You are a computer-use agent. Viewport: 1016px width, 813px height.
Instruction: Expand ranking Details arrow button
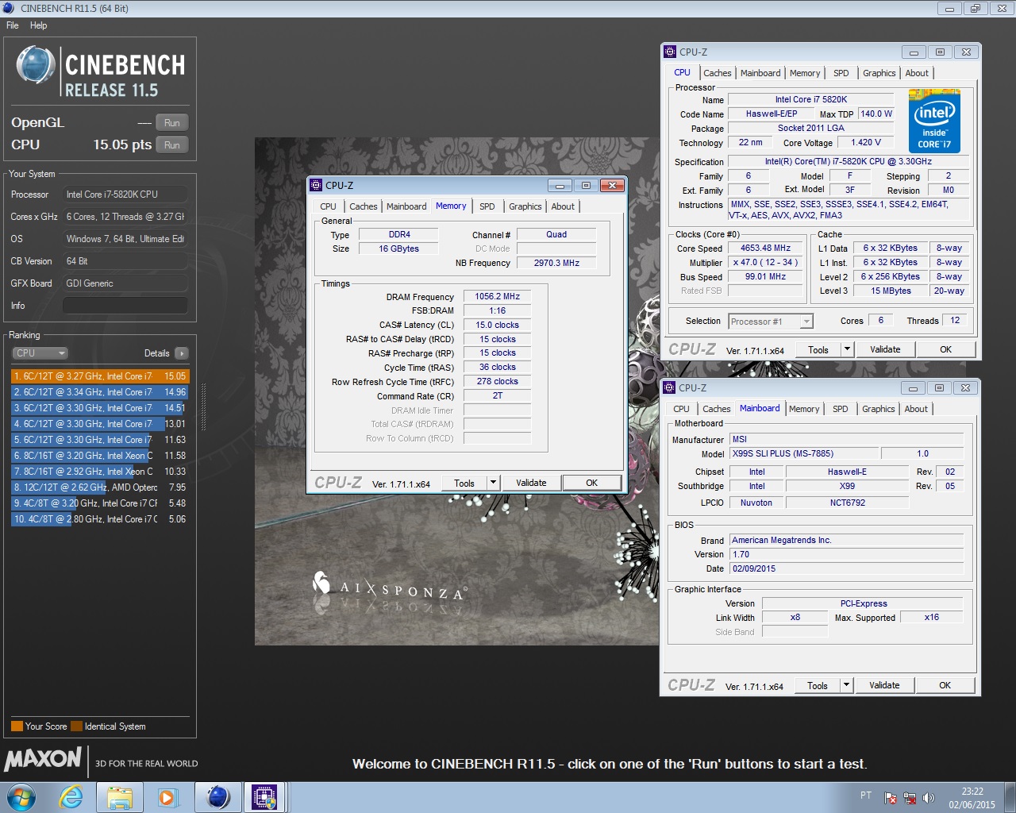click(x=182, y=353)
